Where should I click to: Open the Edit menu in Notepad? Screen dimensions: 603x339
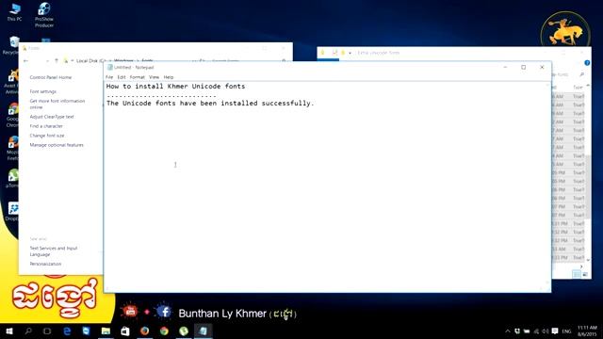122,77
